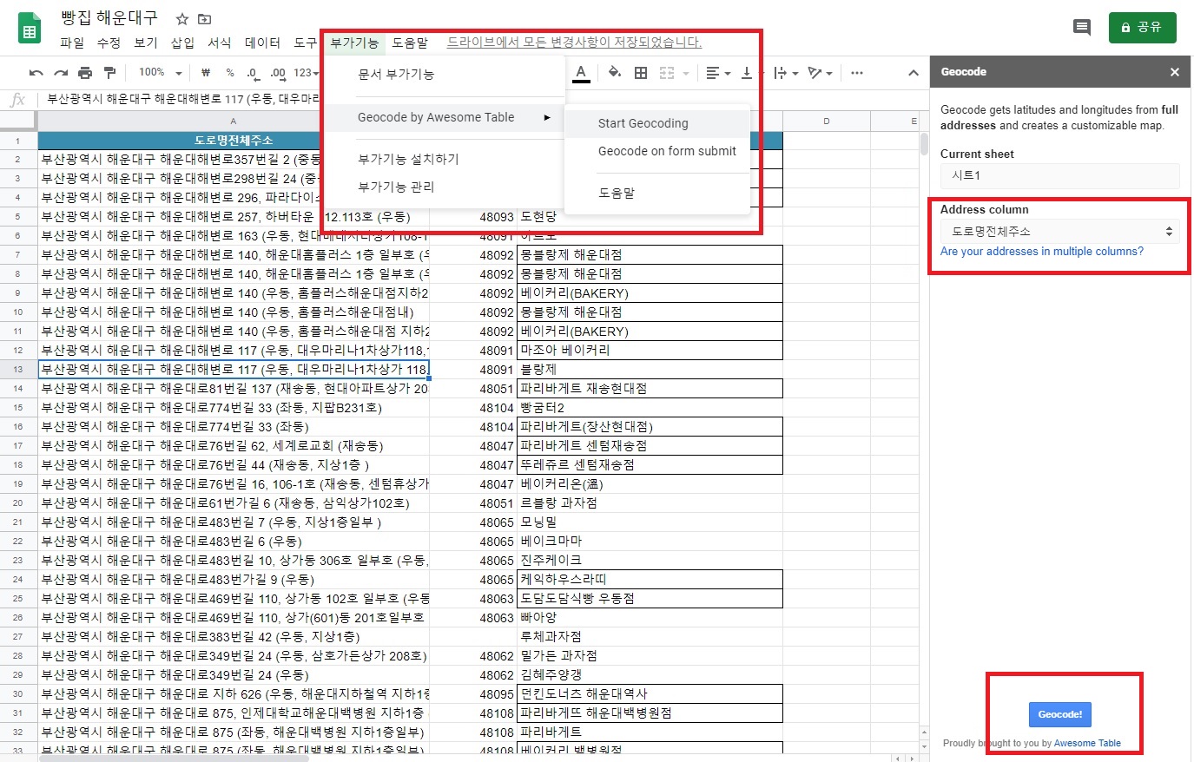This screenshot has width=1194, height=762.
Task: Click the move-to-folder icon beside title
Action: pos(205,19)
